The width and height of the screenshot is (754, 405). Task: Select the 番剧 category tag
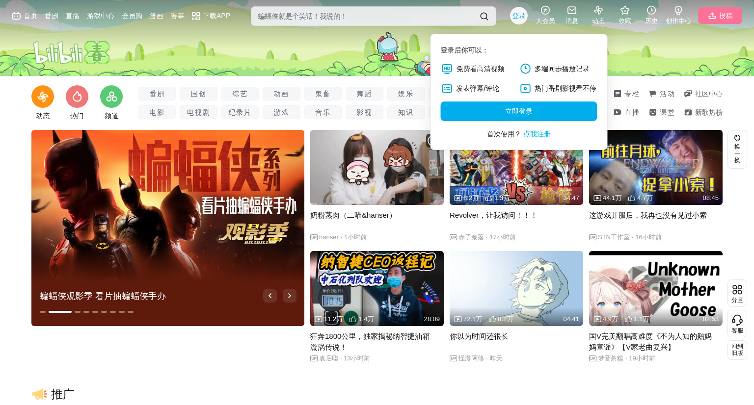[x=157, y=94]
